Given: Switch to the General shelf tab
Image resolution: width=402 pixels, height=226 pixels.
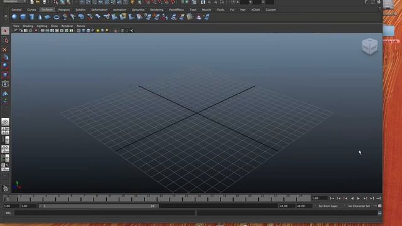Looking at the screenshot, I should click(16, 10).
